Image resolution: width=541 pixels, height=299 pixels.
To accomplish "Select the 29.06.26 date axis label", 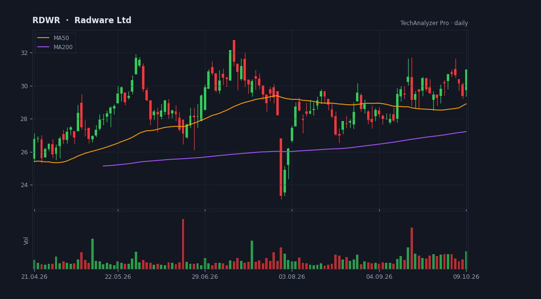I will [x=205, y=277].
